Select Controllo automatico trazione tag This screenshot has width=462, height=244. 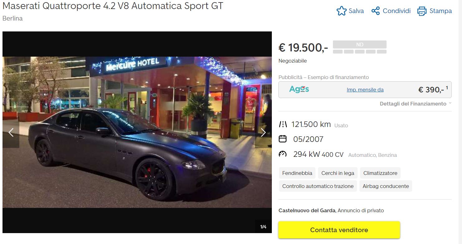(318, 186)
